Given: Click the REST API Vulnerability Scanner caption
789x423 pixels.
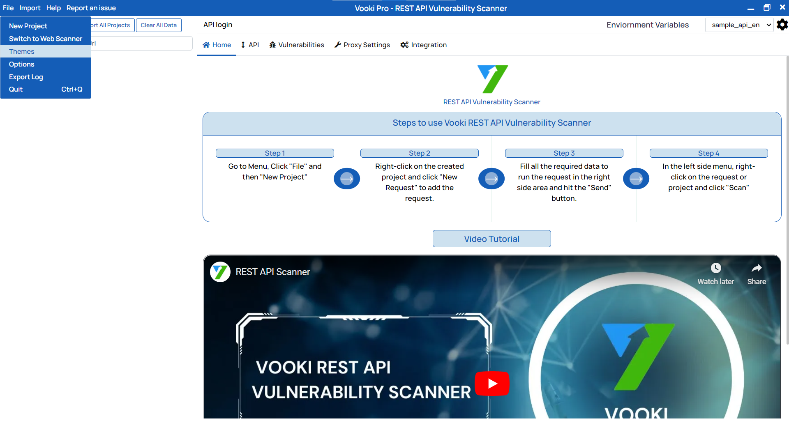Looking at the screenshot, I should [x=492, y=102].
